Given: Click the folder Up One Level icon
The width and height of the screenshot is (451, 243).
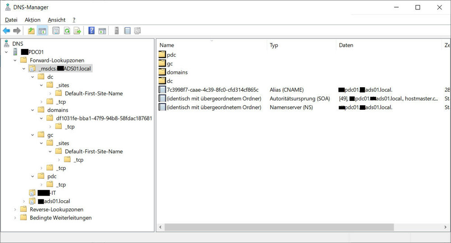Looking at the screenshot, I should 31,31.
